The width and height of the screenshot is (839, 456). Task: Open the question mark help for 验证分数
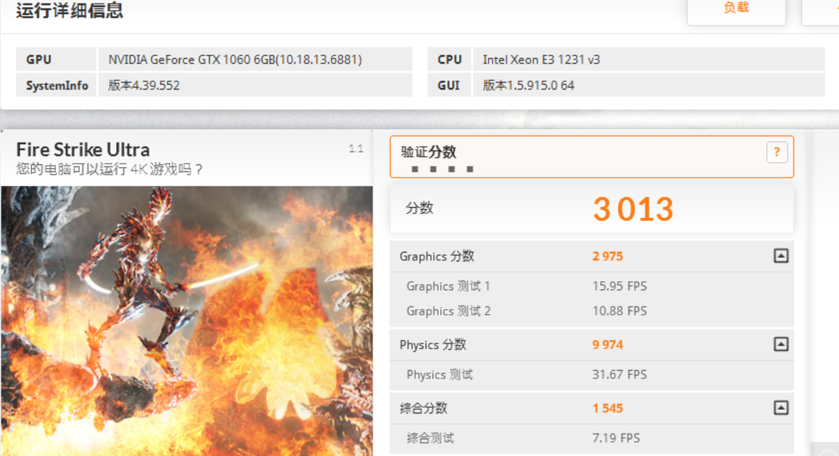pos(777,152)
